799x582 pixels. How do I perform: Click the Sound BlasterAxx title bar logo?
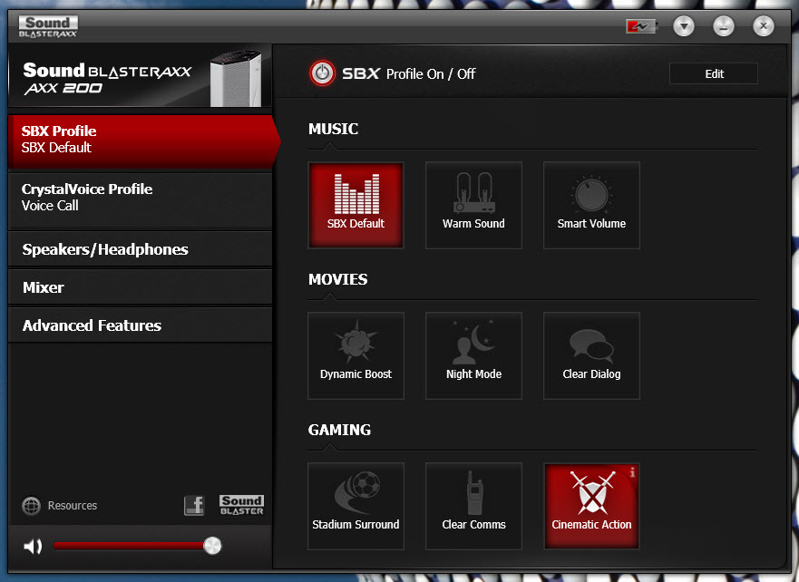pyautogui.click(x=48, y=26)
